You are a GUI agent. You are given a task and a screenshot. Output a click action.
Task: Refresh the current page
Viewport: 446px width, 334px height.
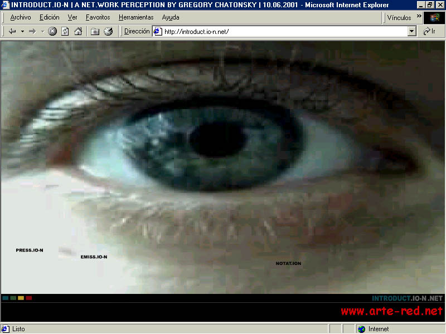65,31
